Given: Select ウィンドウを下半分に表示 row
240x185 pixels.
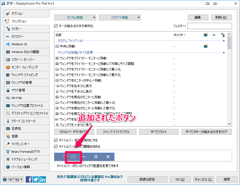Looking at the screenshot, I should tap(140, 92).
